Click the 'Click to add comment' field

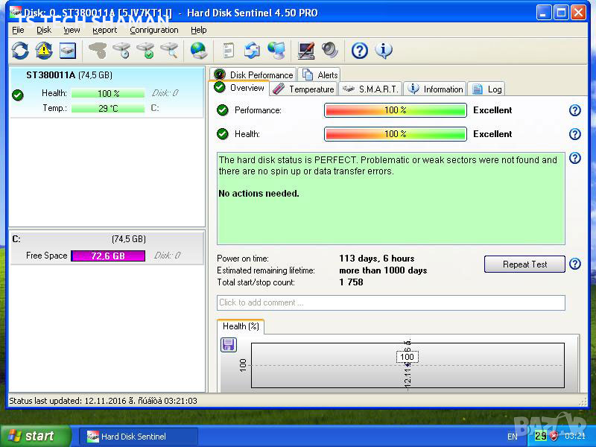(390, 302)
